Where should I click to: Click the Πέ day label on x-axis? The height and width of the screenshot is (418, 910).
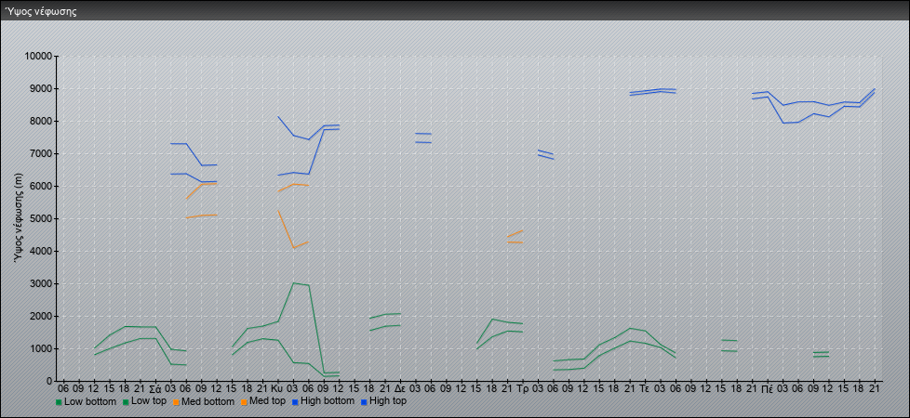(768, 388)
